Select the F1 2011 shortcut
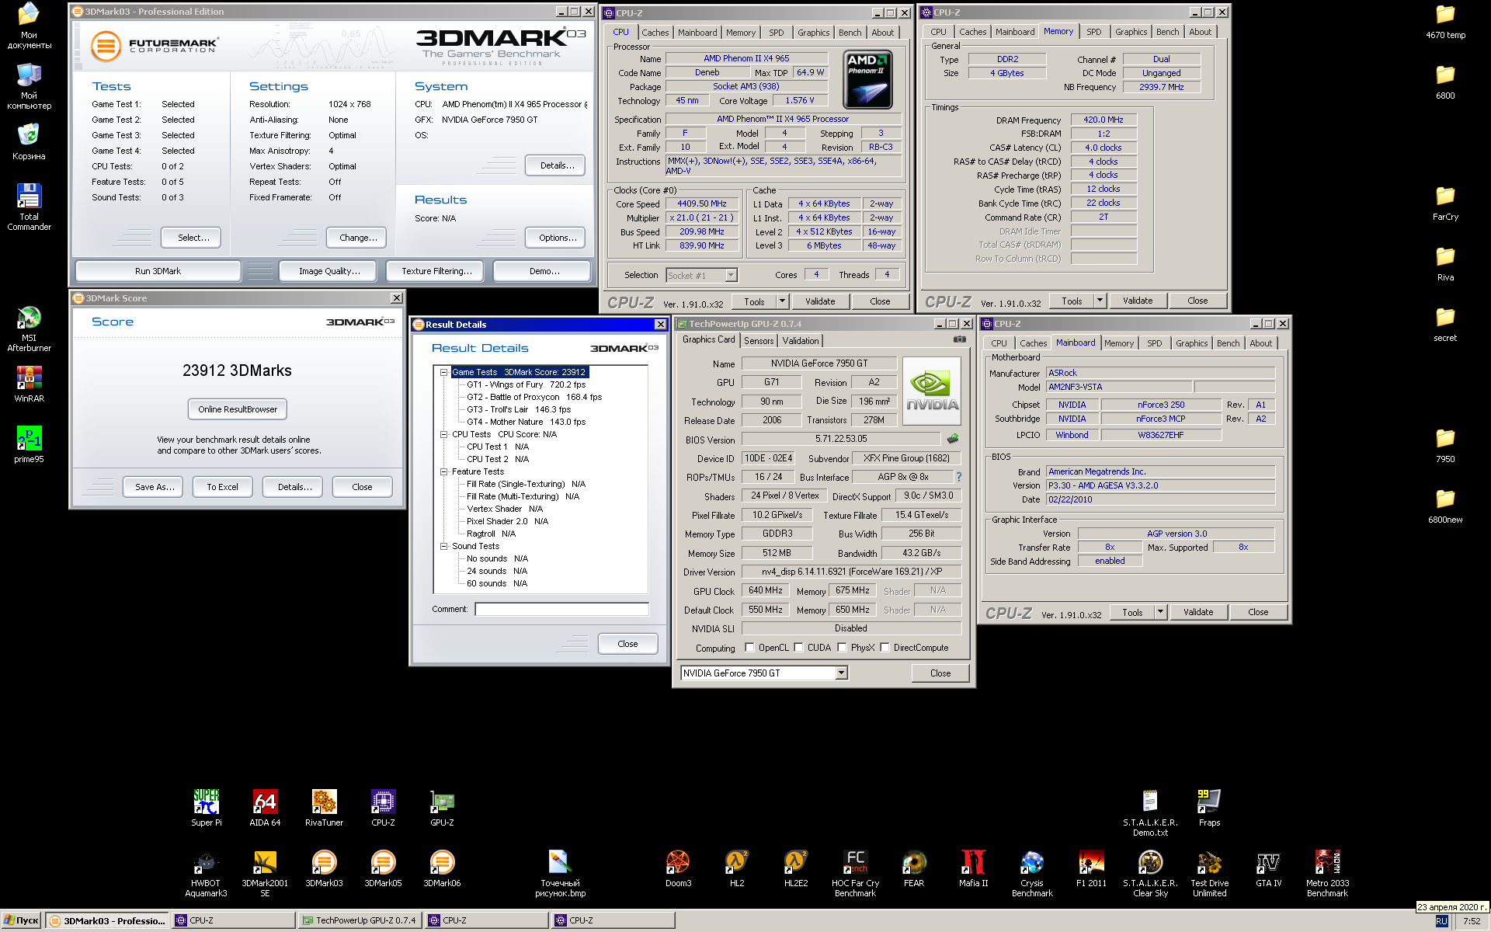1491x932 pixels. (x=1091, y=868)
